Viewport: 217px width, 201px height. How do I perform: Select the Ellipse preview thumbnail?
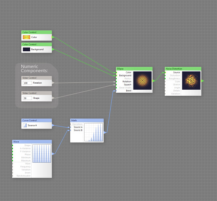(x=142, y=81)
